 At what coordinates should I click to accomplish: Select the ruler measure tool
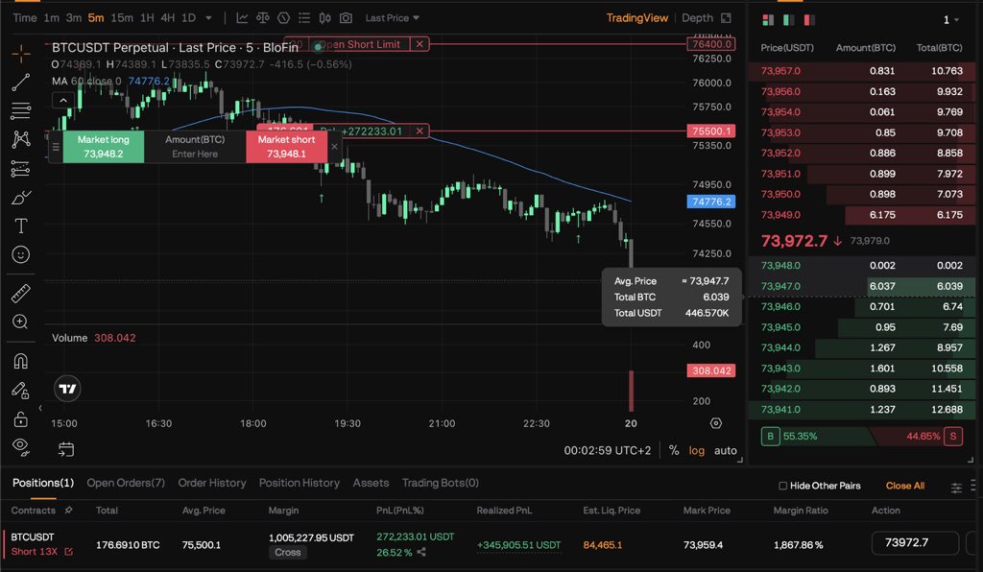click(21, 294)
